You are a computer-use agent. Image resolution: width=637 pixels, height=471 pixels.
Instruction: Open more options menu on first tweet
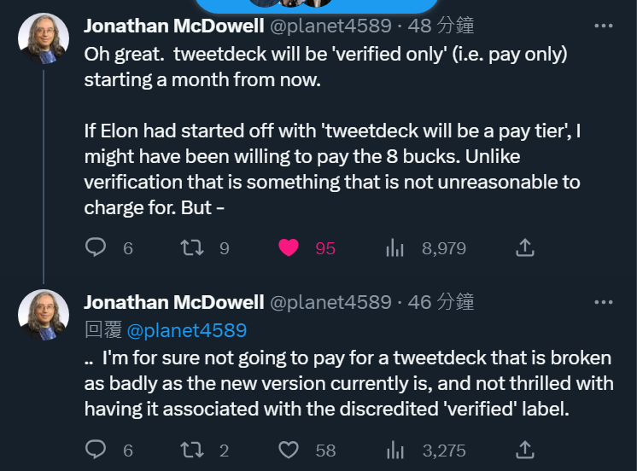point(604,26)
